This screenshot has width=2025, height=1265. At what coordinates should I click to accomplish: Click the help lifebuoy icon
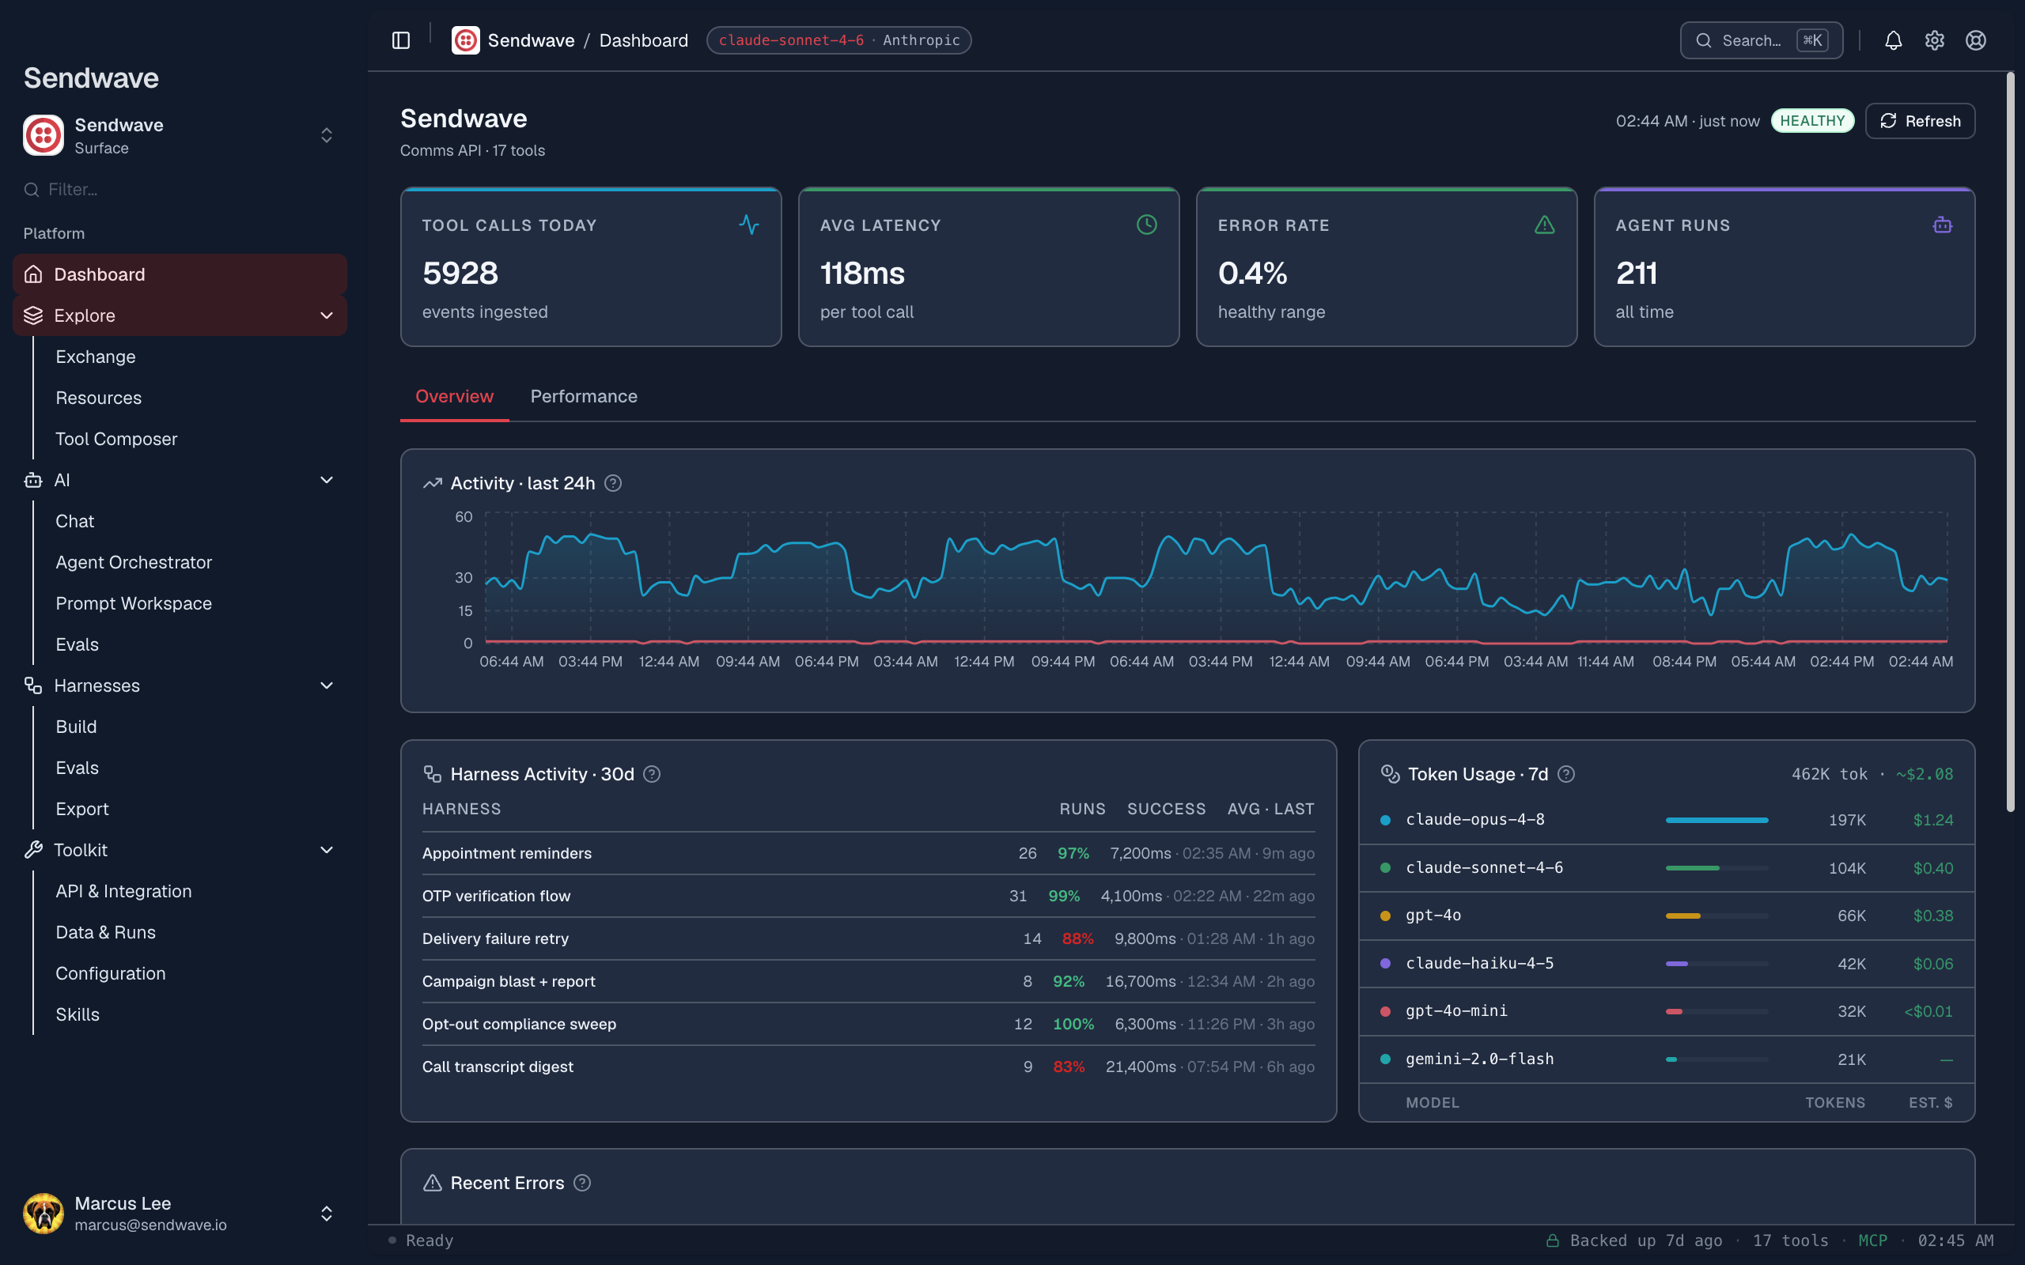tap(1976, 40)
